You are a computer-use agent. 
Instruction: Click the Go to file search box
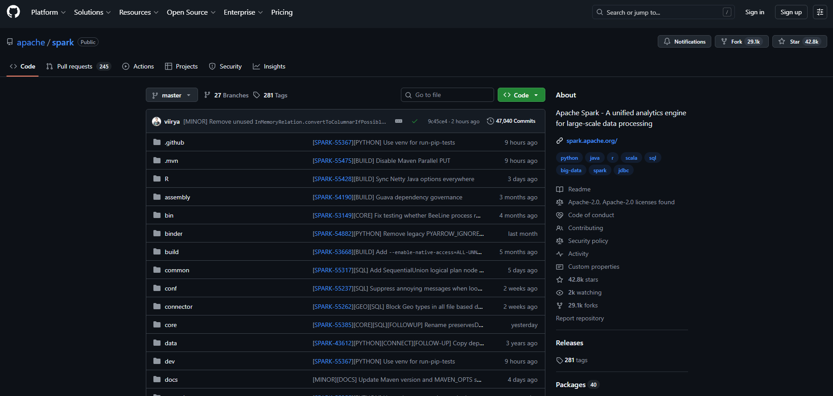[447, 95]
